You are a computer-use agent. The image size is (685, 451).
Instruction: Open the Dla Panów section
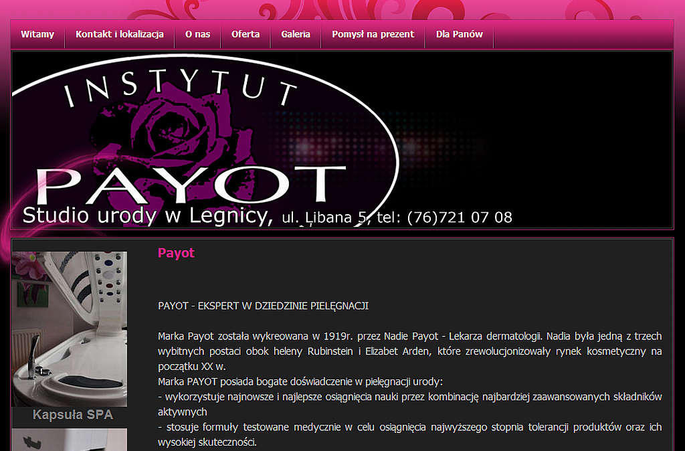click(x=460, y=34)
